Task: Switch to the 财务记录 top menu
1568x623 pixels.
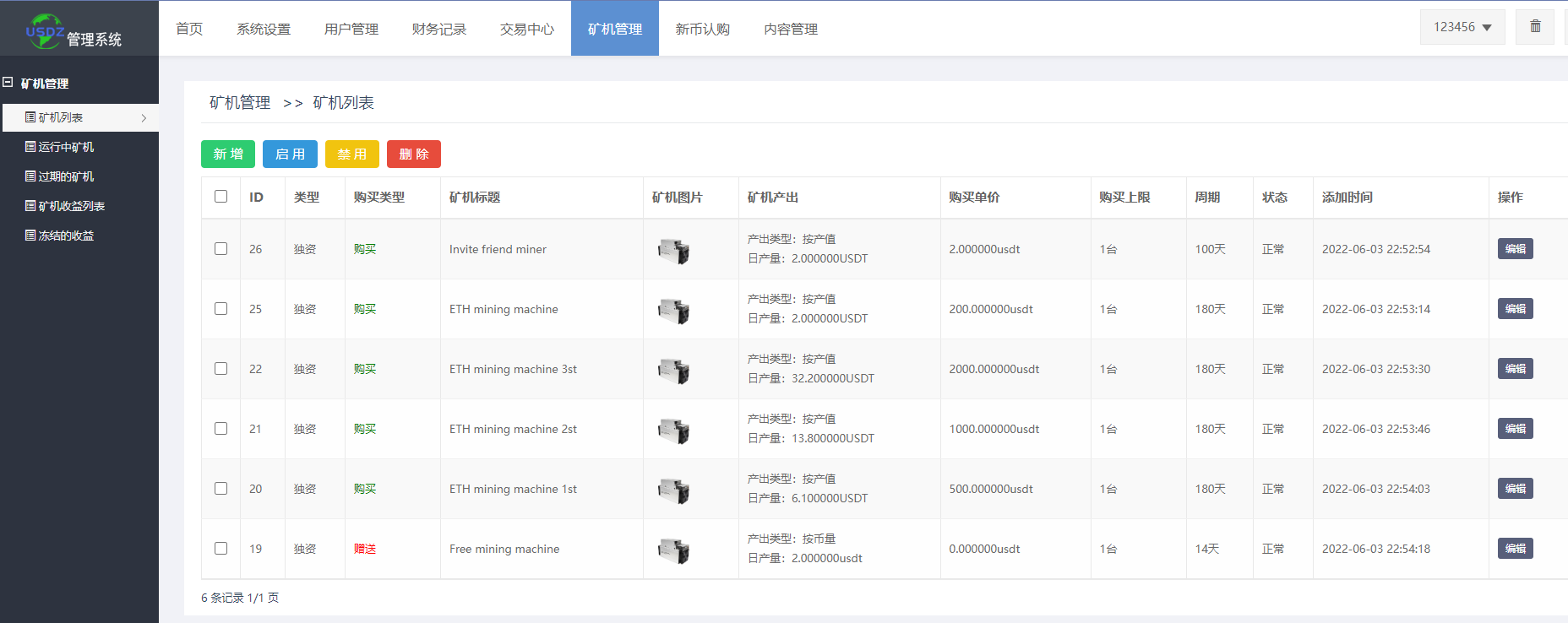Action: point(438,29)
